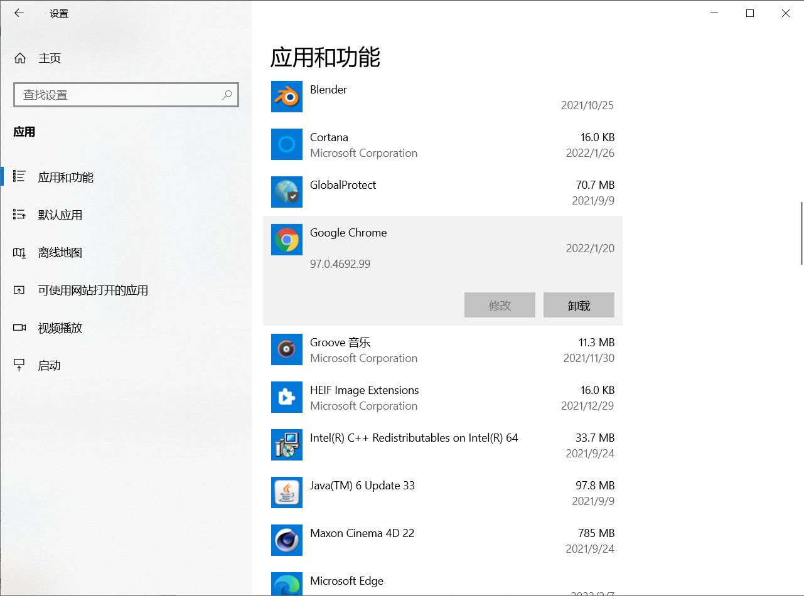Click the Google Chrome icon

click(286, 240)
